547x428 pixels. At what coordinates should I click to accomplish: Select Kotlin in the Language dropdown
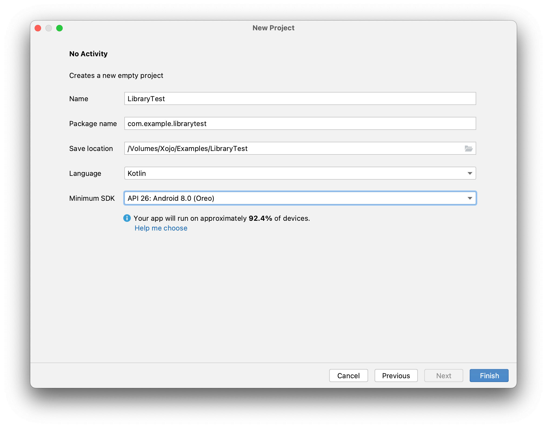click(300, 173)
